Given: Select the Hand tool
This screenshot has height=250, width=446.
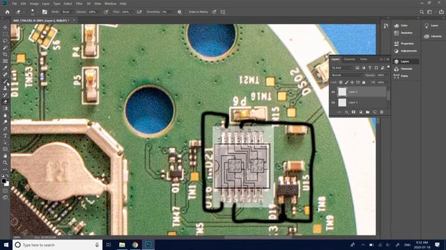Looking at the screenshot, I should 5,156.
